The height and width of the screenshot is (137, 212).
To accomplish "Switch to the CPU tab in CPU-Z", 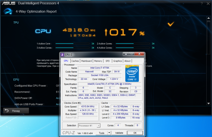I will [x=66, y=61].
